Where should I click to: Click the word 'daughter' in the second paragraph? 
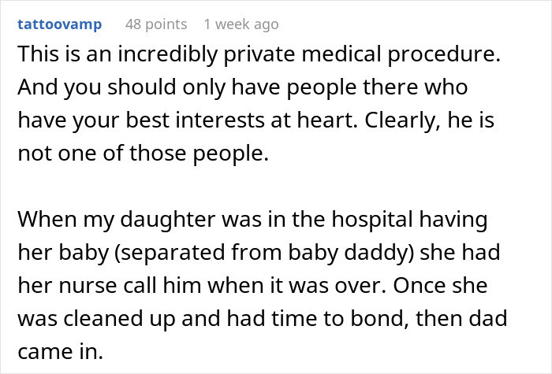[167, 220]
